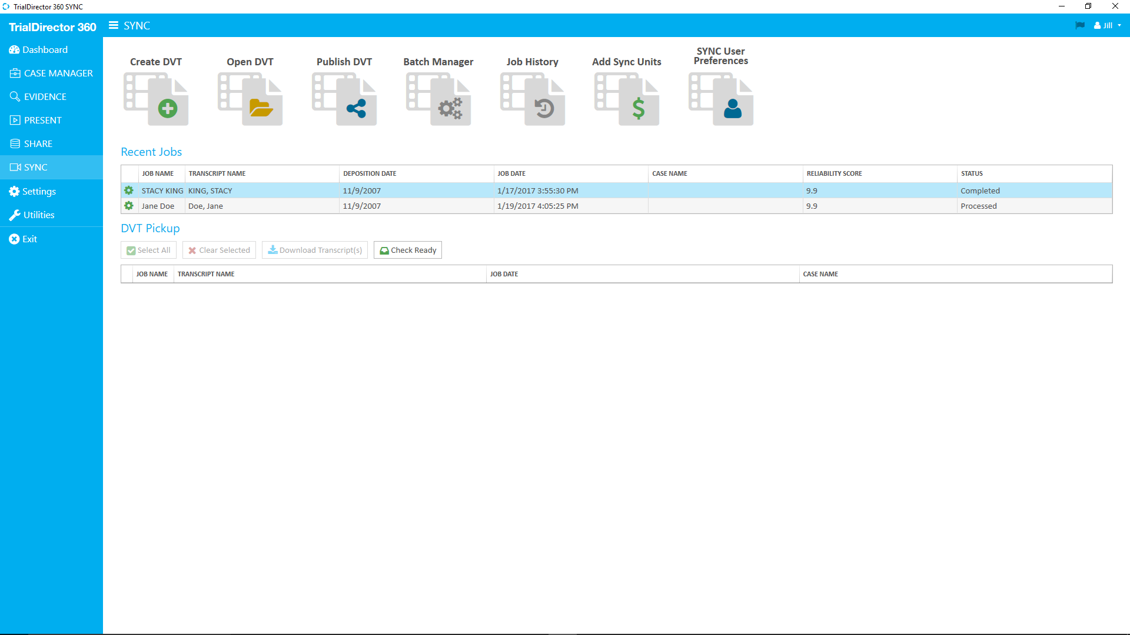Click the 'Completed' status cell
The image size is (1130, 635).
(x=1035, y=190)
